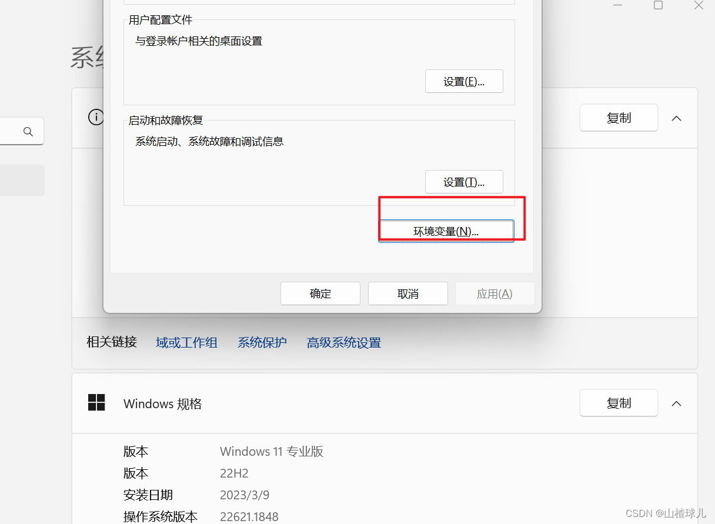Viewport: 715px width, 524px height.
Task: Select the 安装日期 row value 2023/3/9
Action: [x=245, y=495]
